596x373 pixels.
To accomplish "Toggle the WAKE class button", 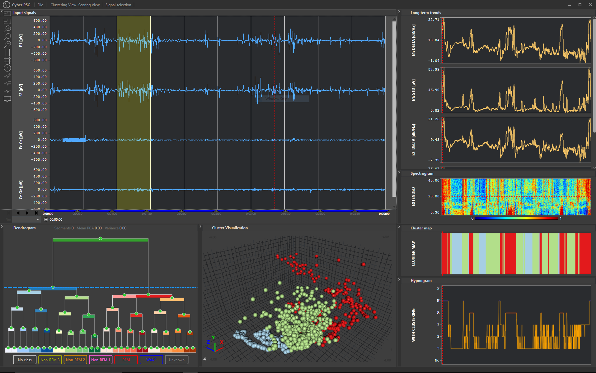I will point(151,360).
